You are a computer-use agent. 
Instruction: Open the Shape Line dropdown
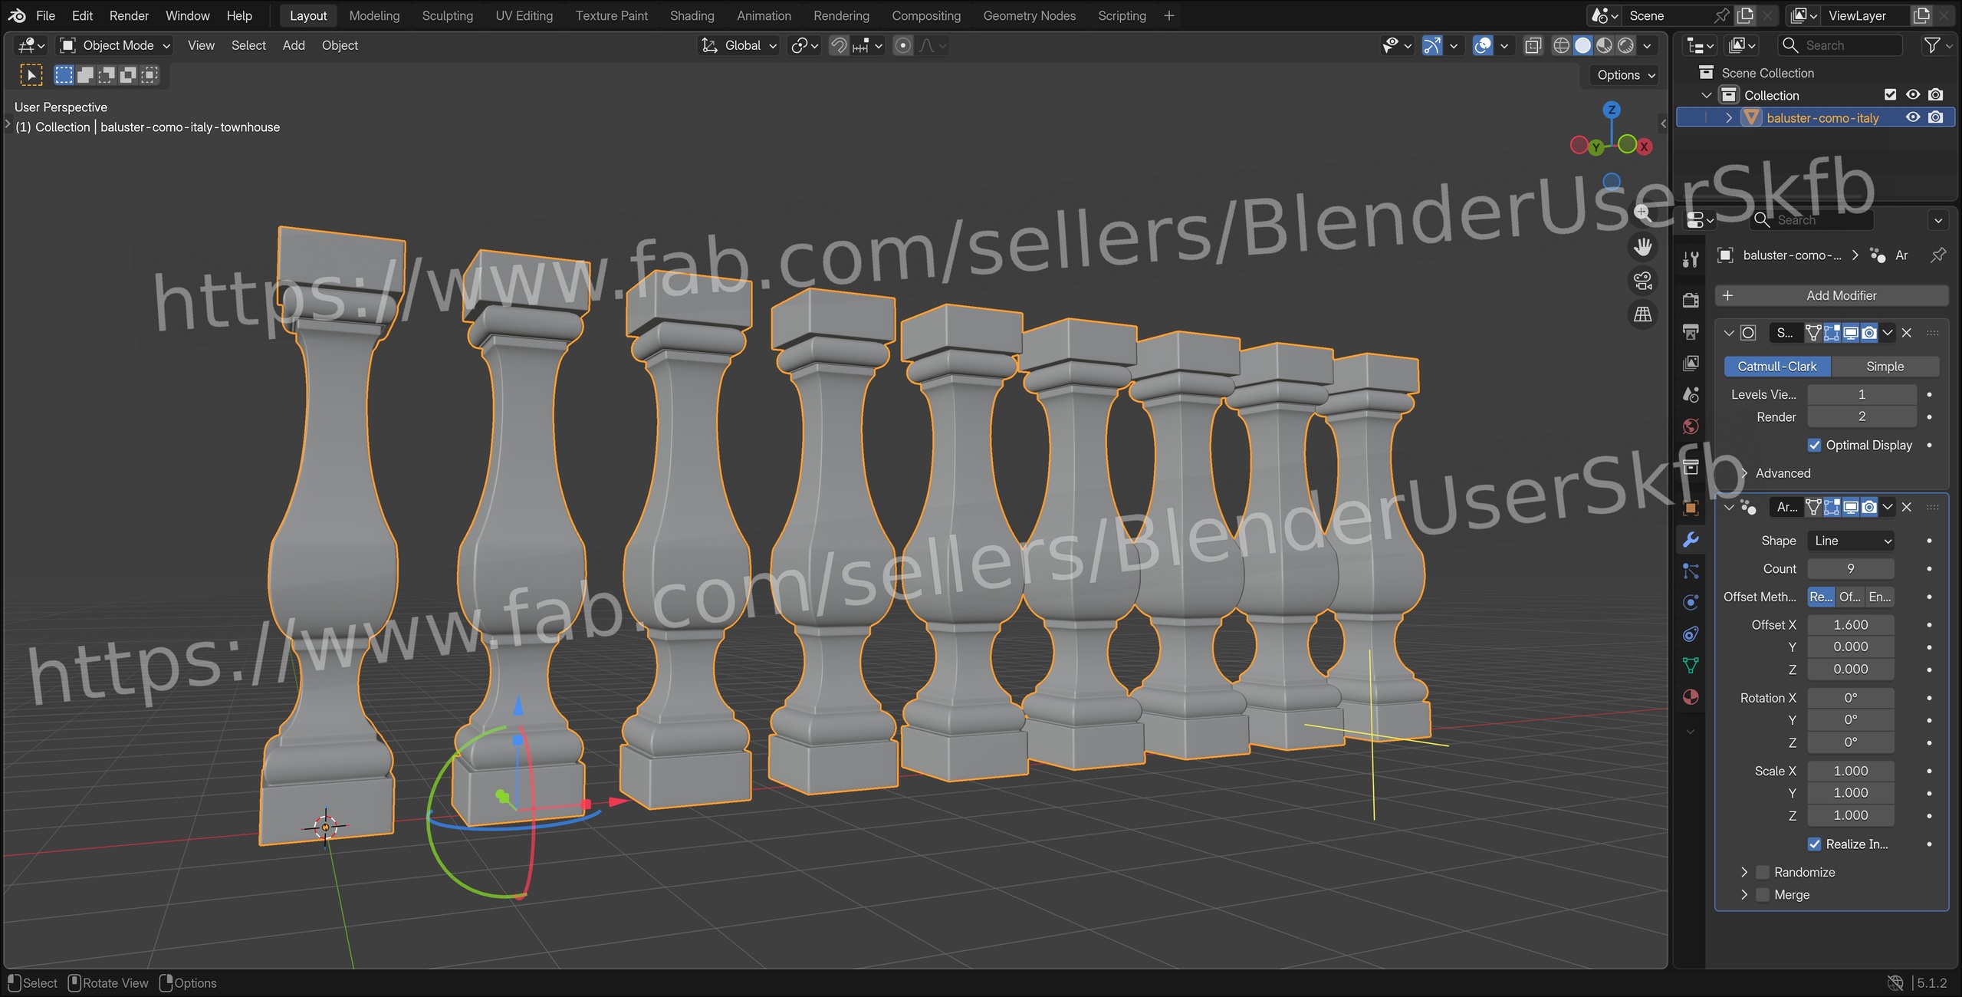point(1851,541)
